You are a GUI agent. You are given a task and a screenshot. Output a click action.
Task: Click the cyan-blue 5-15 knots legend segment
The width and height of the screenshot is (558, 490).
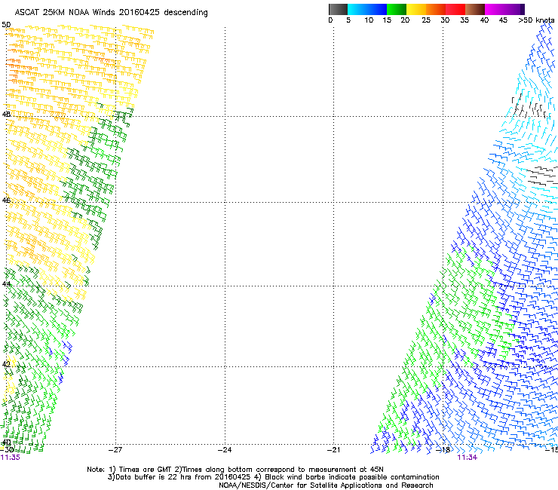coord(367,9)
